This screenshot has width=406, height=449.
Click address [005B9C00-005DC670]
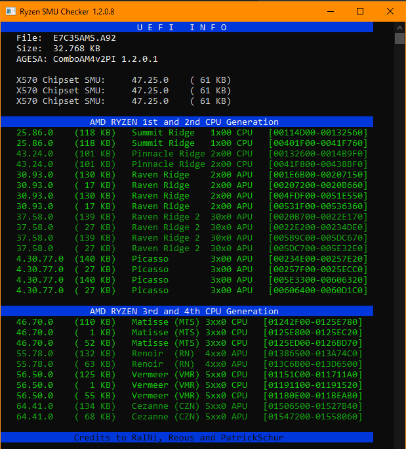point(317,238)
